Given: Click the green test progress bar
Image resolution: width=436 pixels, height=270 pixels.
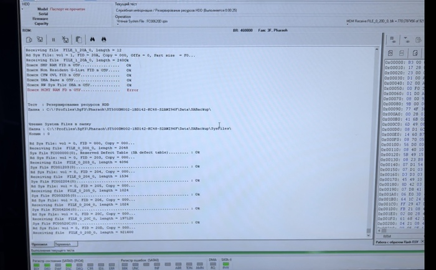Looking at the screenshot, I should tap(227, 253).
